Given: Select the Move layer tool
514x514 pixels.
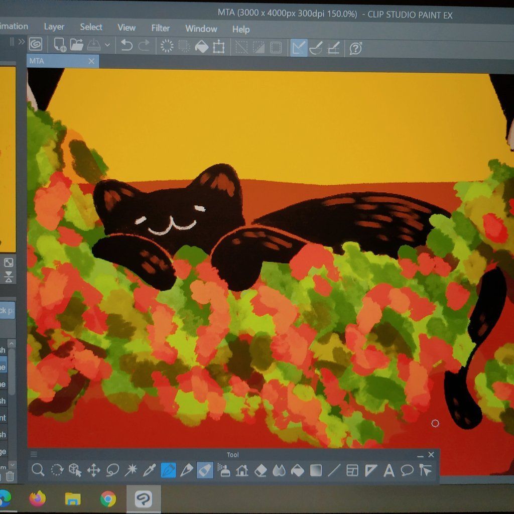Looking at the screenshot, I should [94, 470].
